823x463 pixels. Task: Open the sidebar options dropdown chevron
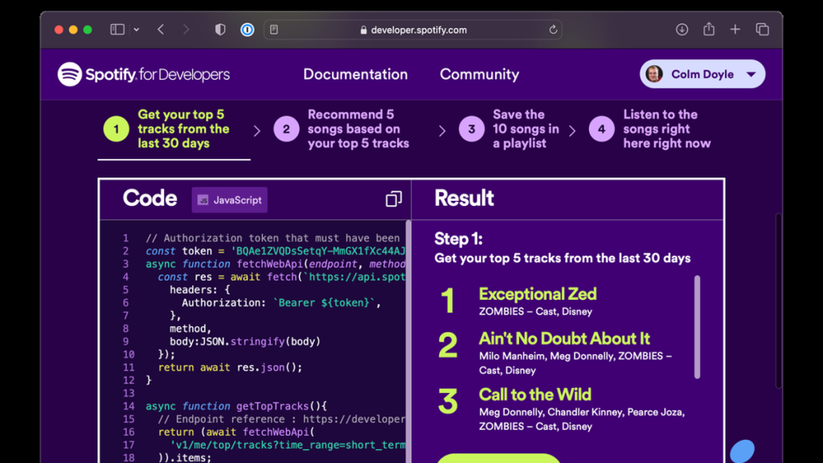pyautogui.click(x=136, y=30)
